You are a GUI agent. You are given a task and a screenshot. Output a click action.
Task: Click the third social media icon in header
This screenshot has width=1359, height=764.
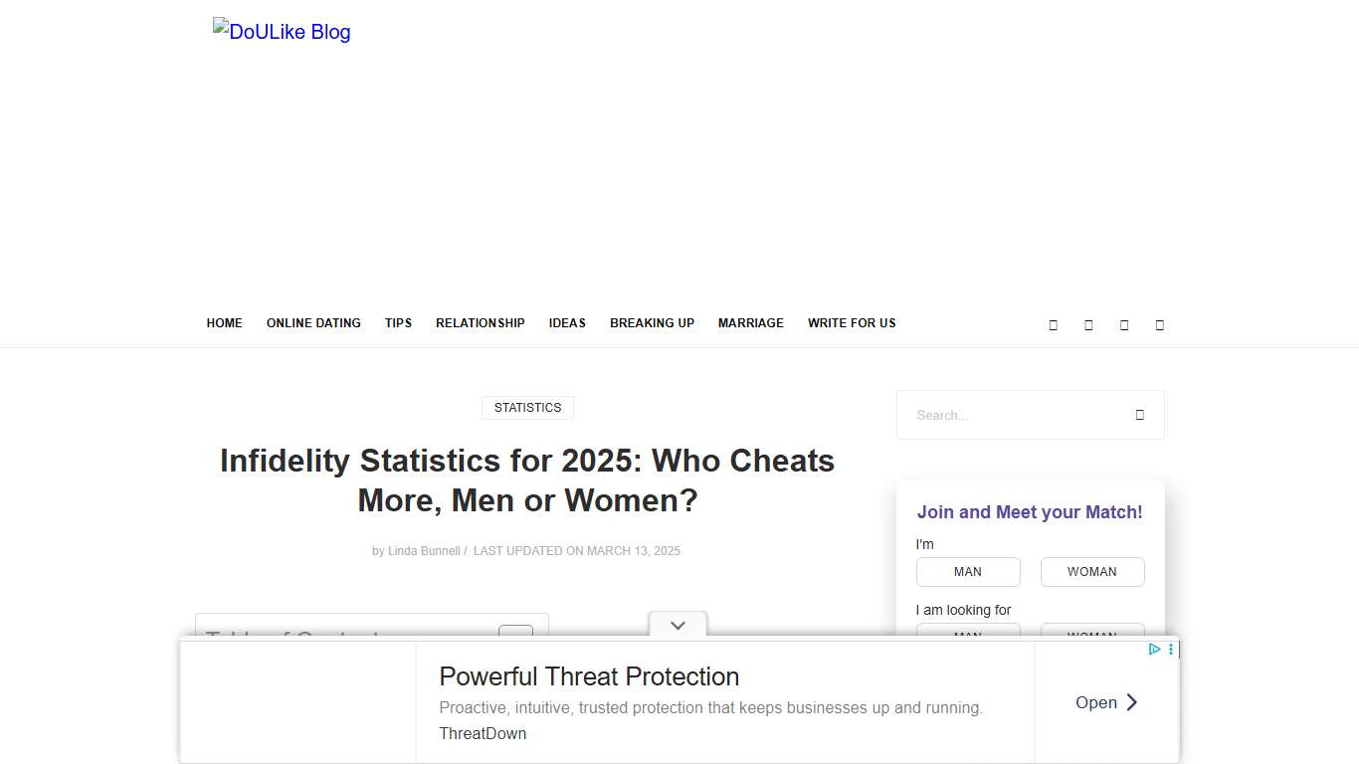tap(1124, 324)
